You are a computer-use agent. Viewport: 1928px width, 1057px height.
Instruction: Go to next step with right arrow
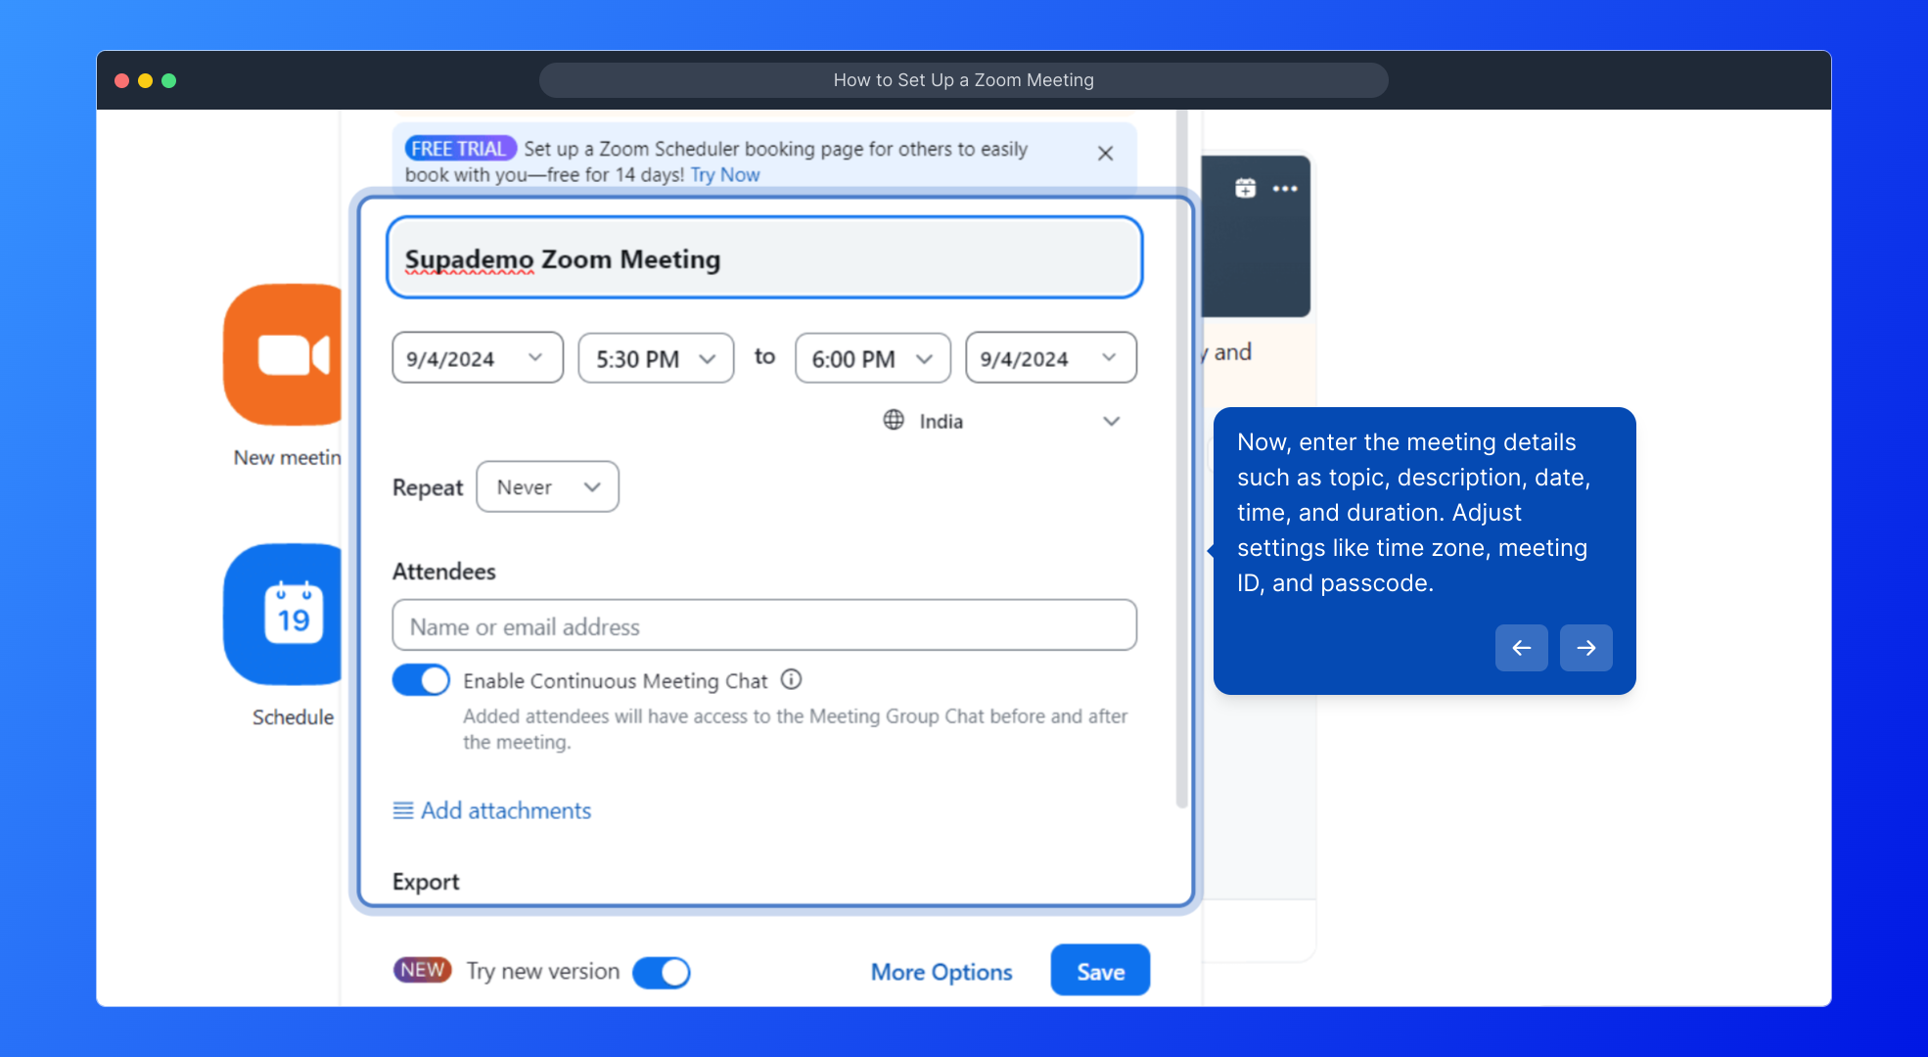pos(1585,648)
